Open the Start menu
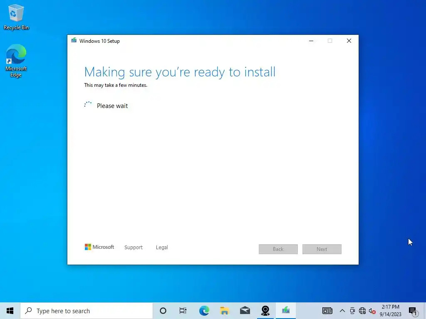This screenshot has width=426, height=319. coord(10,311)
